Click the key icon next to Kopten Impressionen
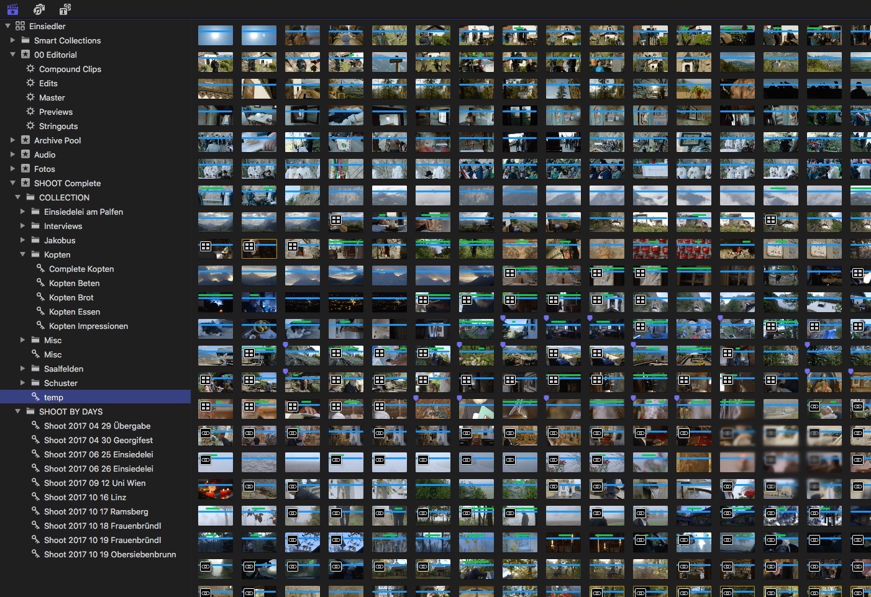 pos(40,326)
